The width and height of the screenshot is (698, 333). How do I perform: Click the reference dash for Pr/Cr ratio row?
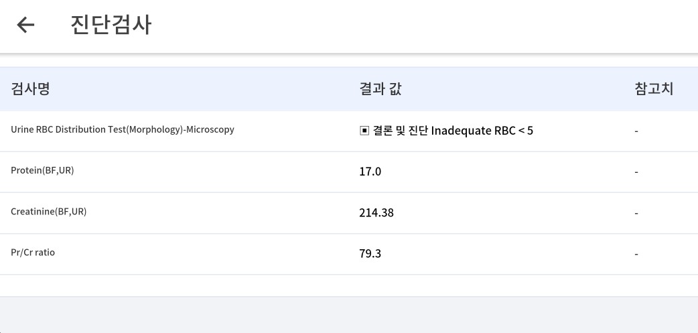tap(636, 254)
